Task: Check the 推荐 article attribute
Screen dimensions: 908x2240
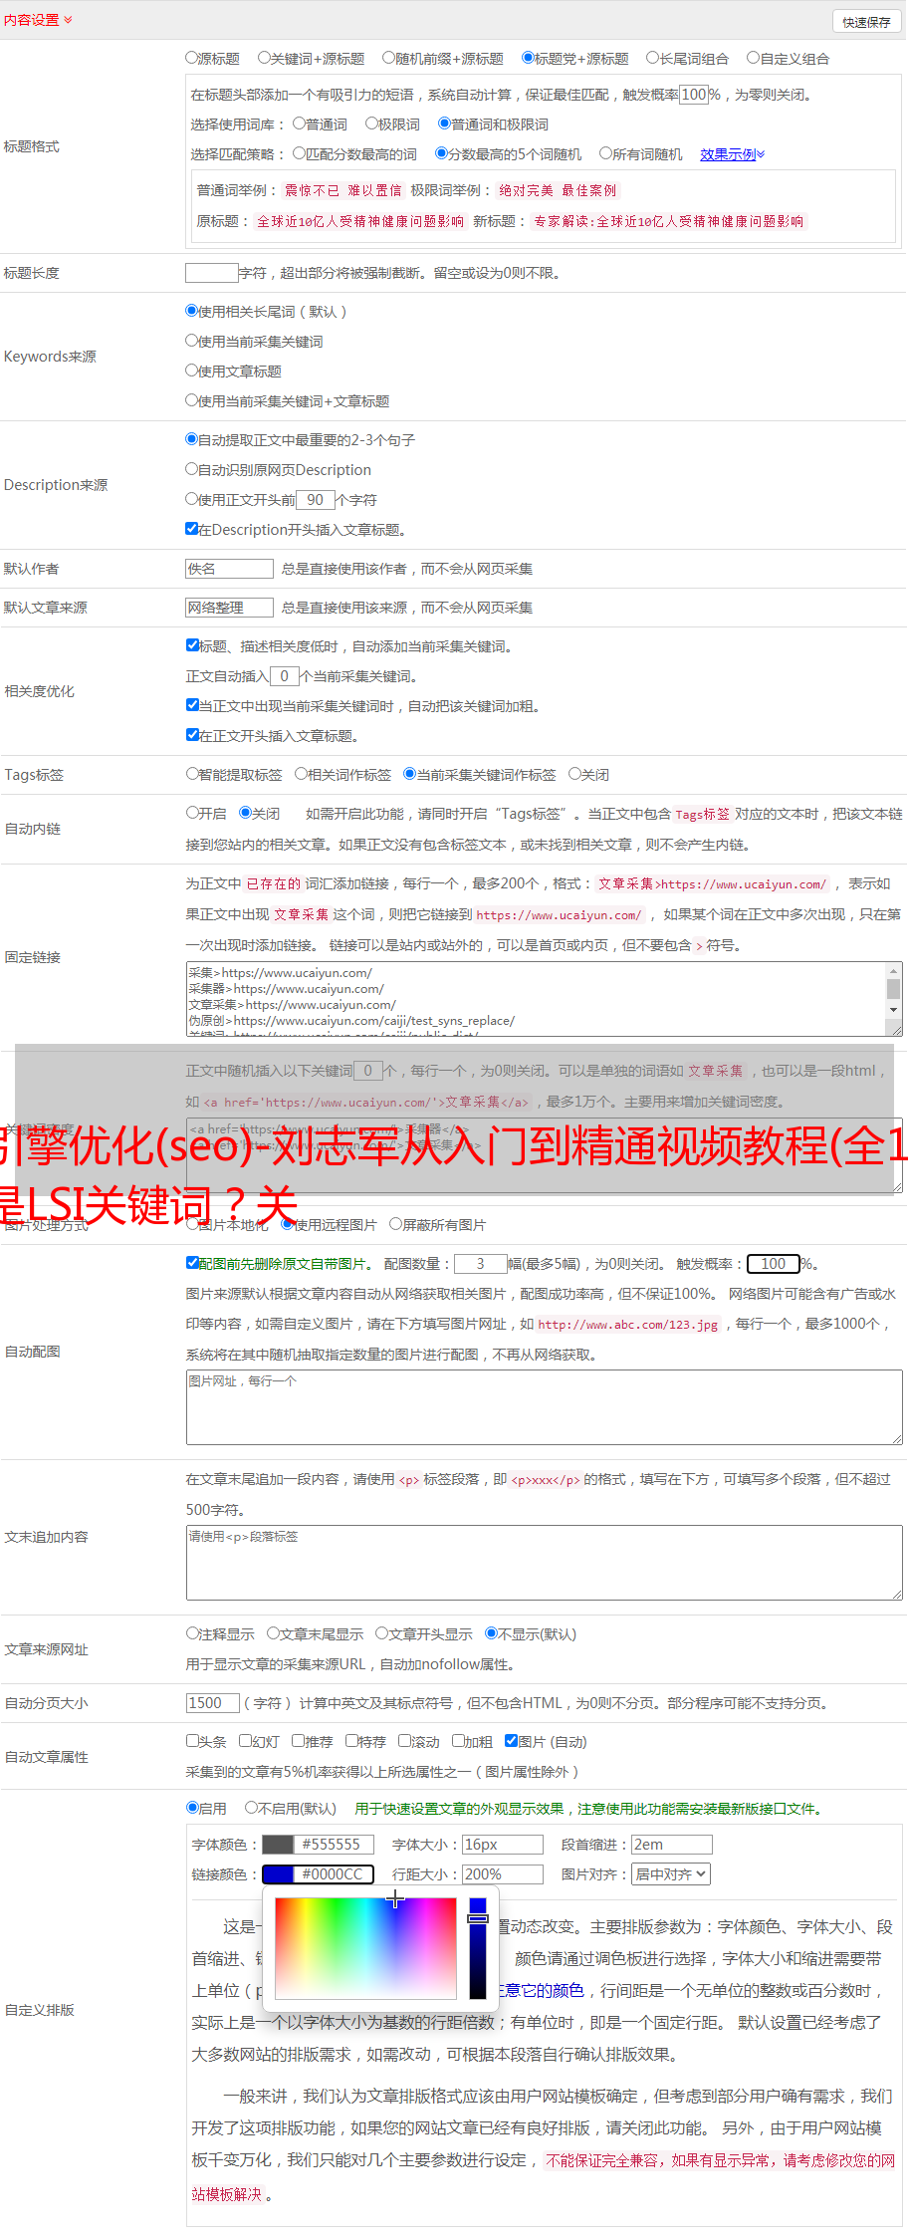Action: (x=298, y=1741)
